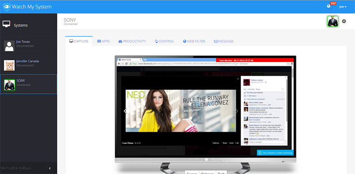
Task: Click the previous photo arrow in captured screen
Action: 125,111
